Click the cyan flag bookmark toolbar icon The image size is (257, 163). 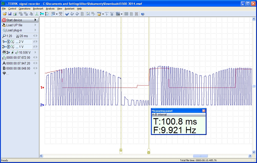pos(42,14)
